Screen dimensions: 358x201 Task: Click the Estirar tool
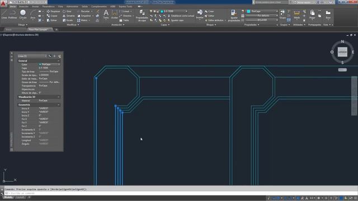tap(52, 20)
